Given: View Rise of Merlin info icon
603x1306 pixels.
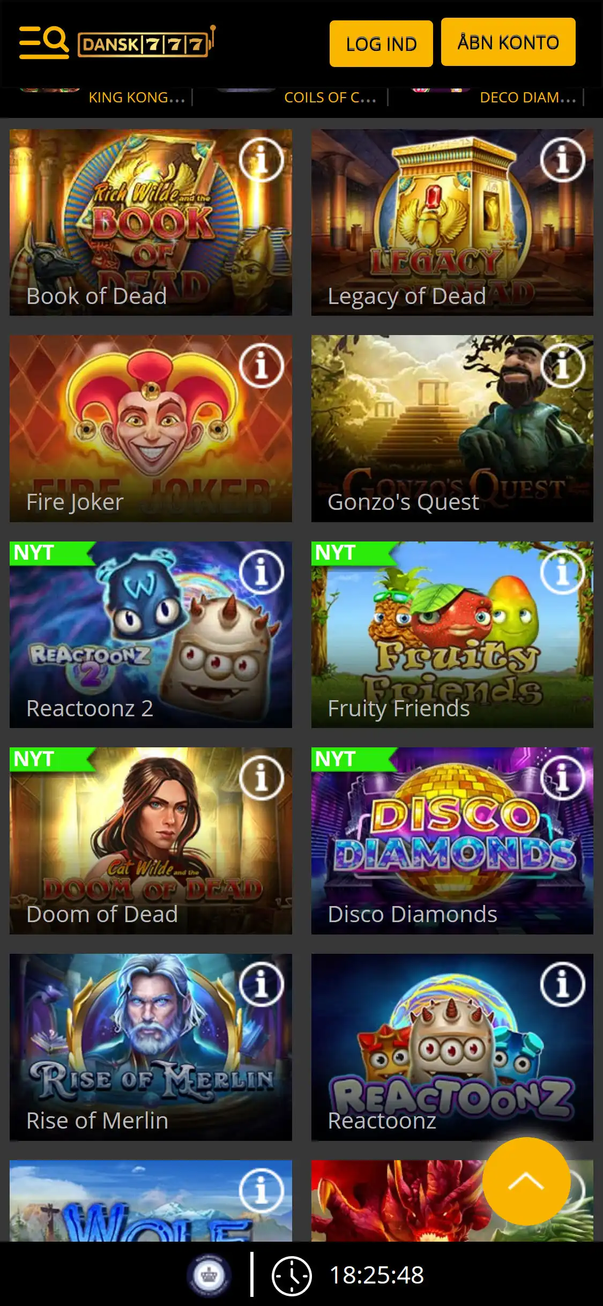Looking at the screenshot, I should click(261, 984).
